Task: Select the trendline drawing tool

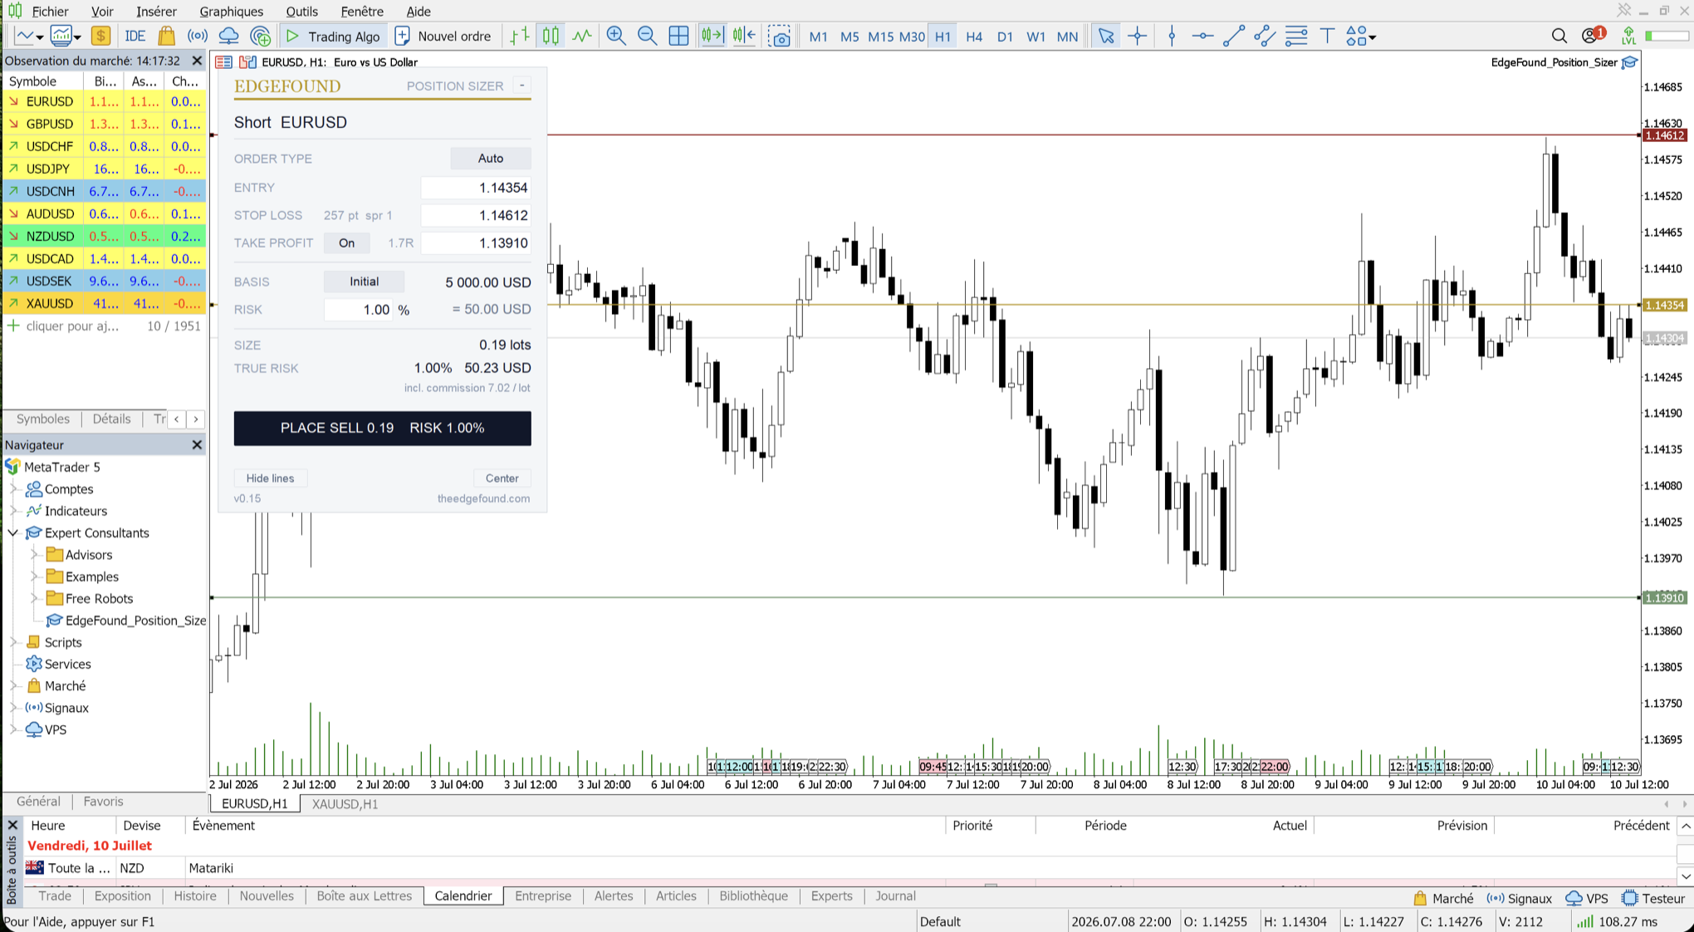Action: point(1233,36)
